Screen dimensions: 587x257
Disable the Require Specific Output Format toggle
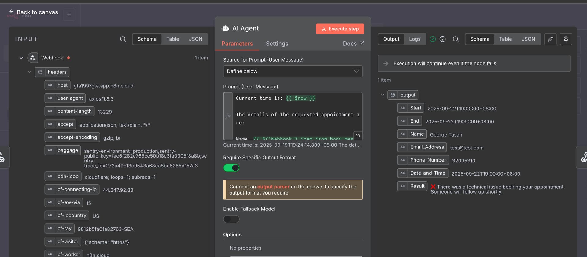tap(231, 168)
